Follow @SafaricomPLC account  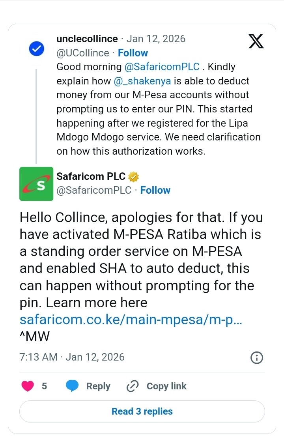tap(155, 191)
